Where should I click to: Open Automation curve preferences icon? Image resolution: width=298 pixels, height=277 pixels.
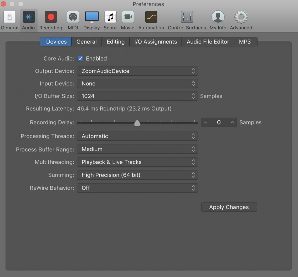[151, 17]
